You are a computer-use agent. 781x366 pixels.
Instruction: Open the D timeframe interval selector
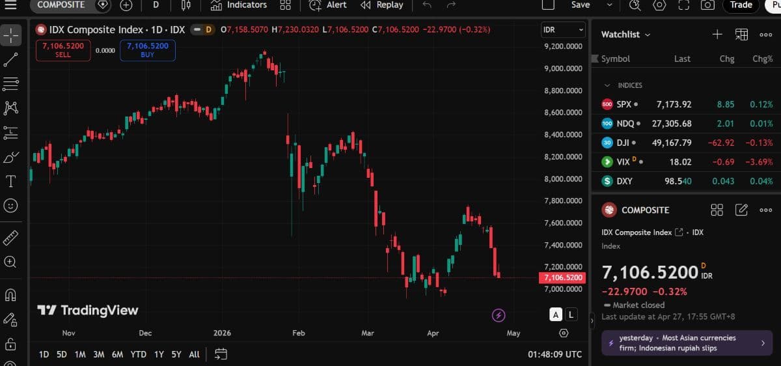156,5
